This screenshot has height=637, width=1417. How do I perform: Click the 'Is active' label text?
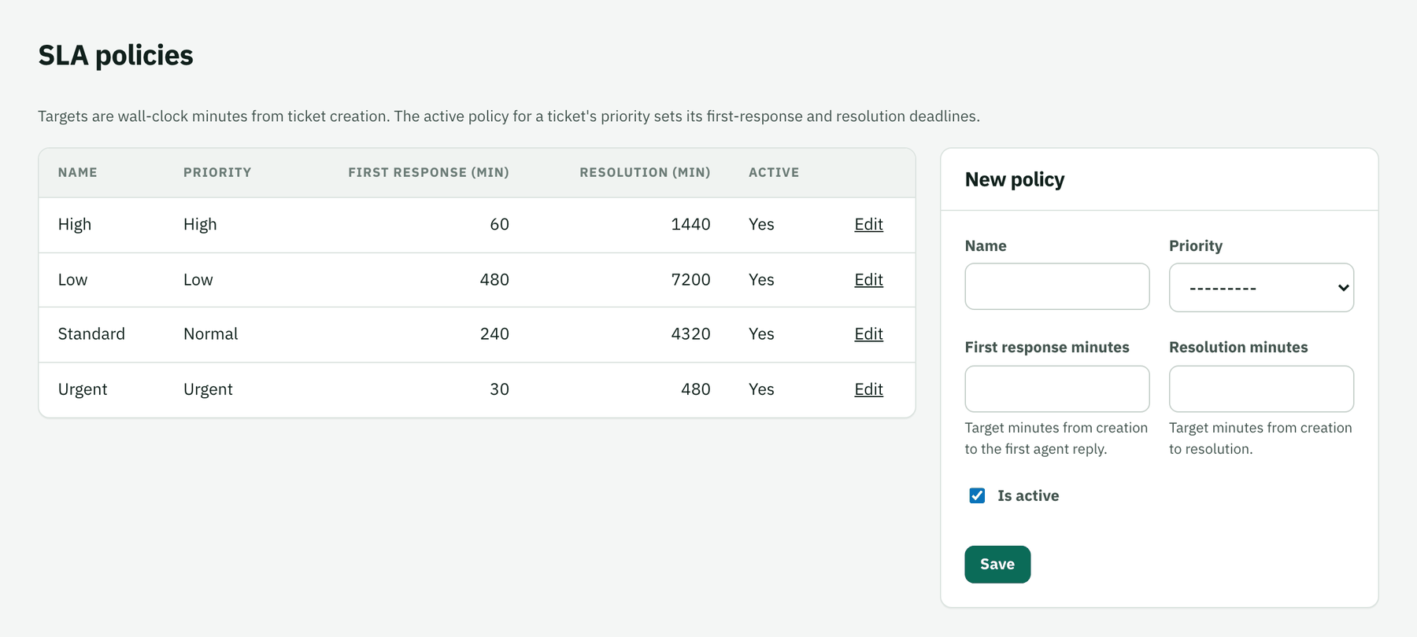1028,495
